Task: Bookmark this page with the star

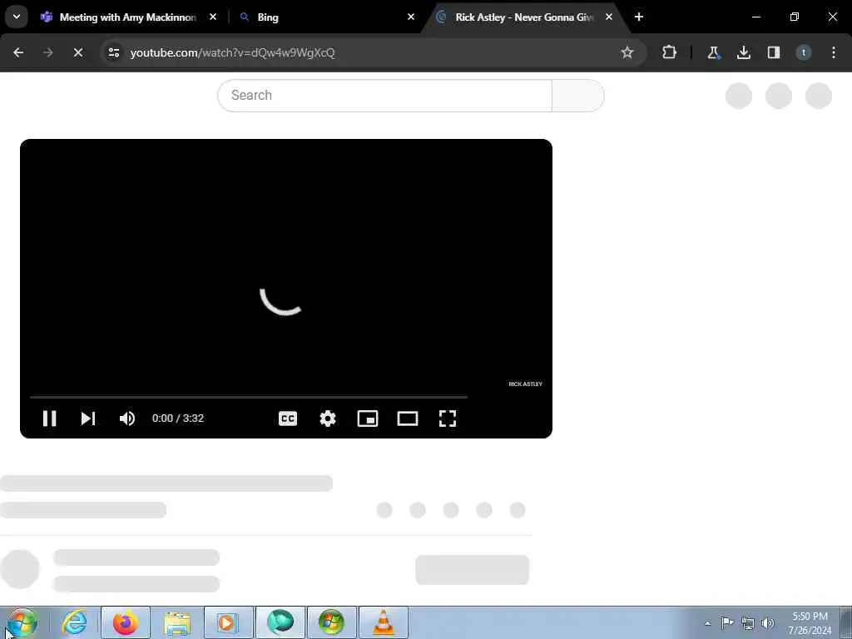Action: coord(627,52)
